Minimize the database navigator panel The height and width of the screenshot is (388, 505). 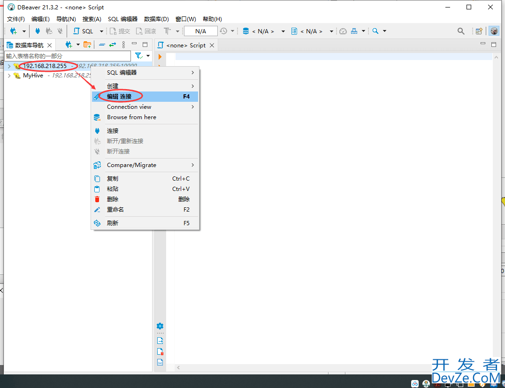click(134, 44)
